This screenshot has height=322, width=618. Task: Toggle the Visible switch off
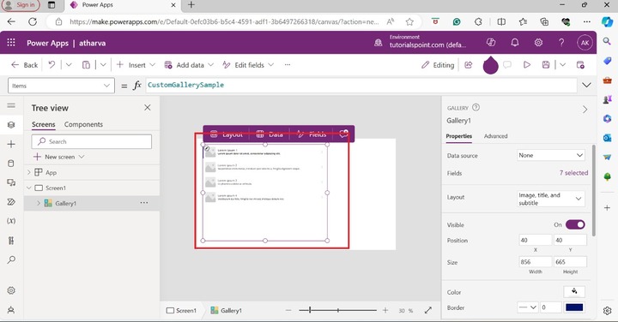(x=575, y=224)
